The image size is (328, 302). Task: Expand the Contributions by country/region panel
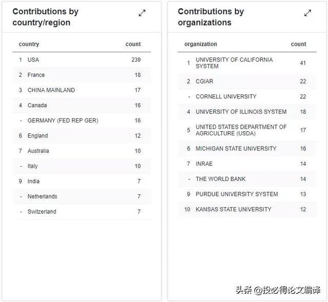[x=142, y=13]
